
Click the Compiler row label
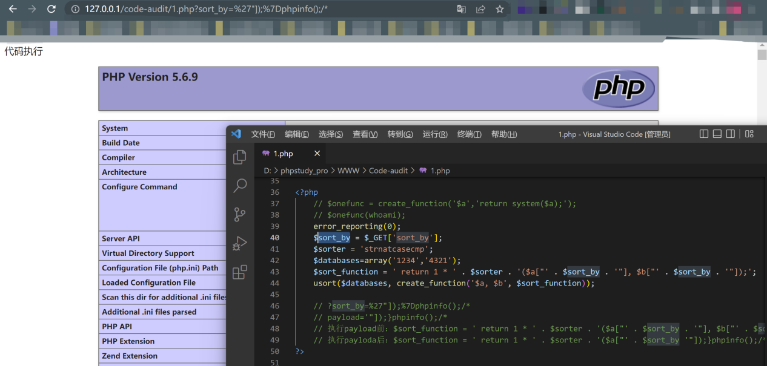pyautogui.click(x=118, y=157)
